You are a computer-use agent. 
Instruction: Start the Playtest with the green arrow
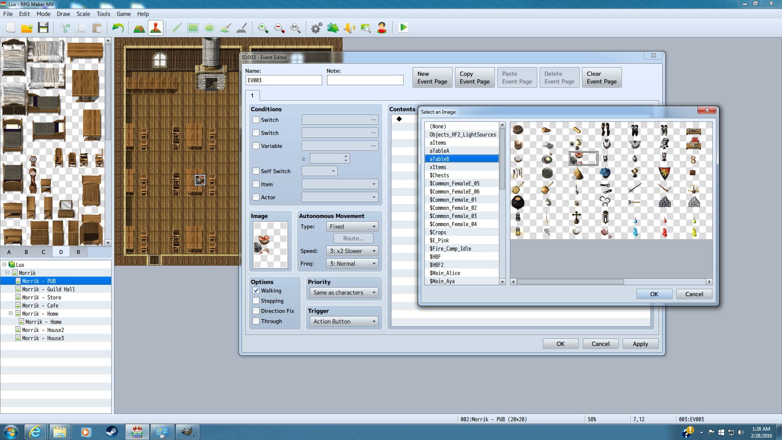tap(403, 28)
